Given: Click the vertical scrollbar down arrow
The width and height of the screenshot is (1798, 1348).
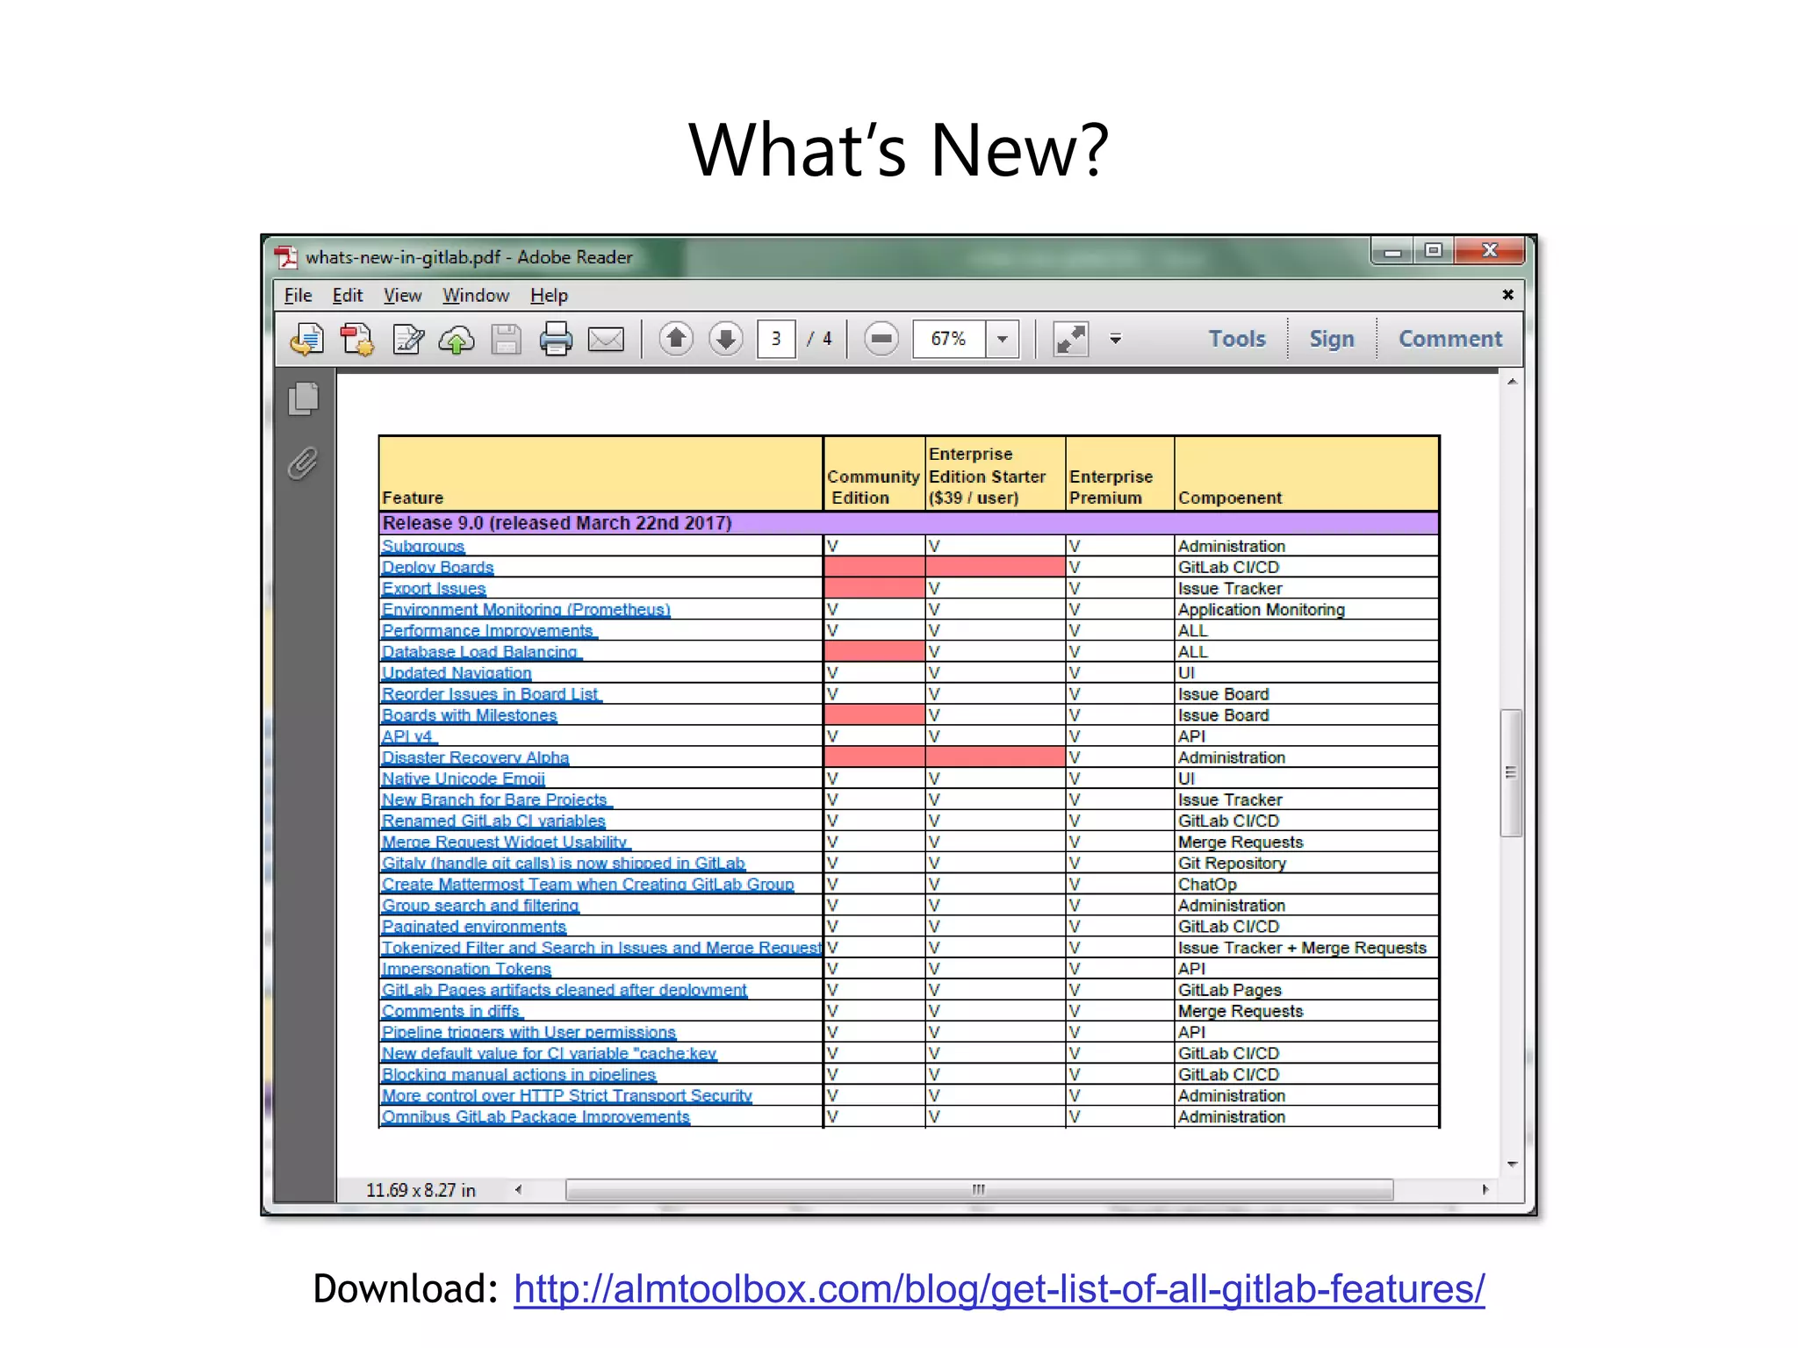Looking at the screenshot, I should (1511, 1164).
